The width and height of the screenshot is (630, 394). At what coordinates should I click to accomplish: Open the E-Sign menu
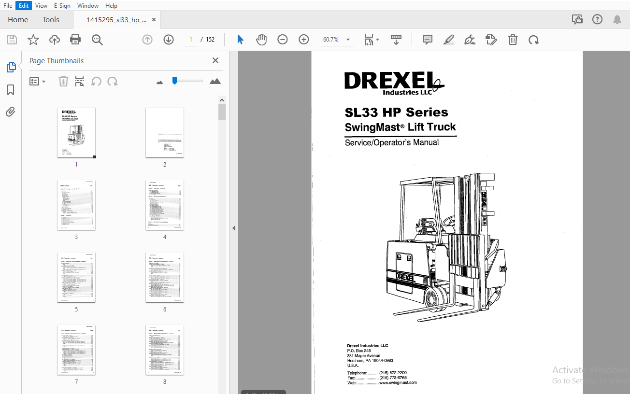pos(62,5)
